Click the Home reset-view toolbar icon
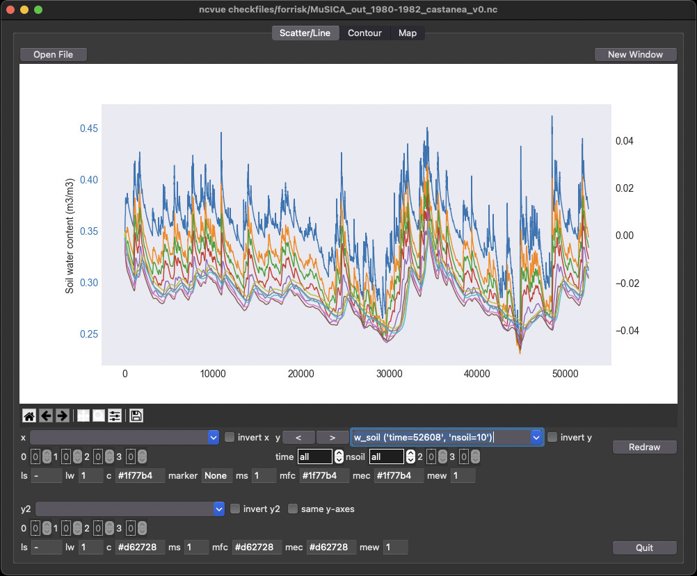Image resolution: width=697 pixels, height=576 pixels. point(29,415)
